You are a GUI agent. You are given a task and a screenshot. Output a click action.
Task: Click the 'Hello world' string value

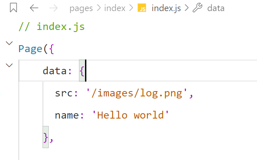pyautogui.click(x=131, y=115)
